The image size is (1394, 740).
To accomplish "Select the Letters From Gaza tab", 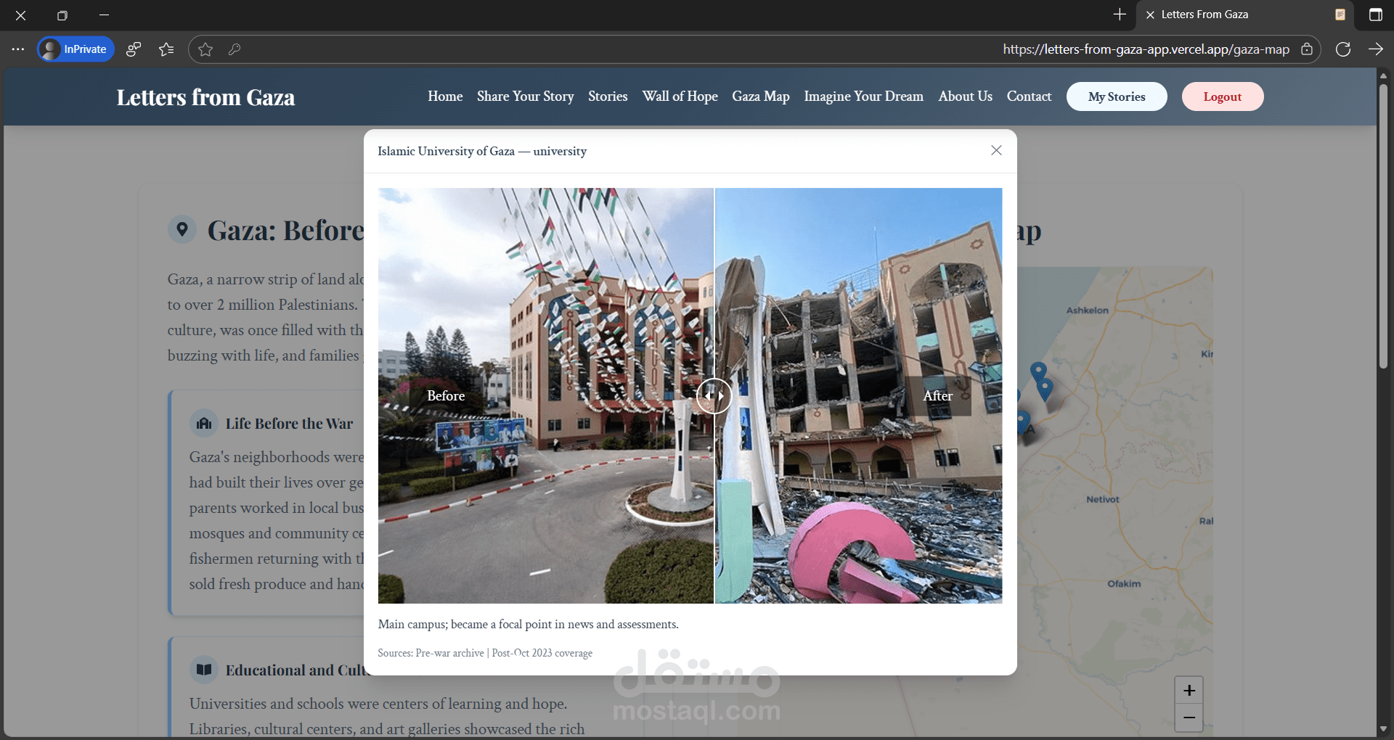I will 1245,15.
